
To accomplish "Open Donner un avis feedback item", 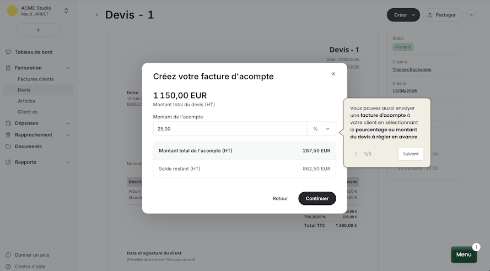I will [32, 255].
